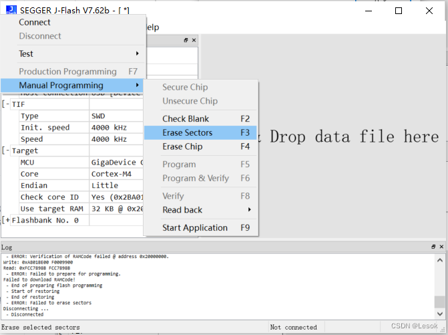Choose Erase Sectors F3
Viewport: 448px width, 335px height.
[201, 133]
